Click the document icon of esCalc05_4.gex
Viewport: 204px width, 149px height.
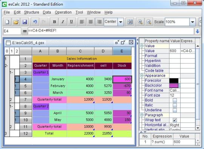(x=8, y=43)
